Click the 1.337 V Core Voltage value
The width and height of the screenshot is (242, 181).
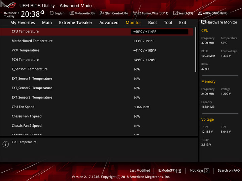point(226,56)
